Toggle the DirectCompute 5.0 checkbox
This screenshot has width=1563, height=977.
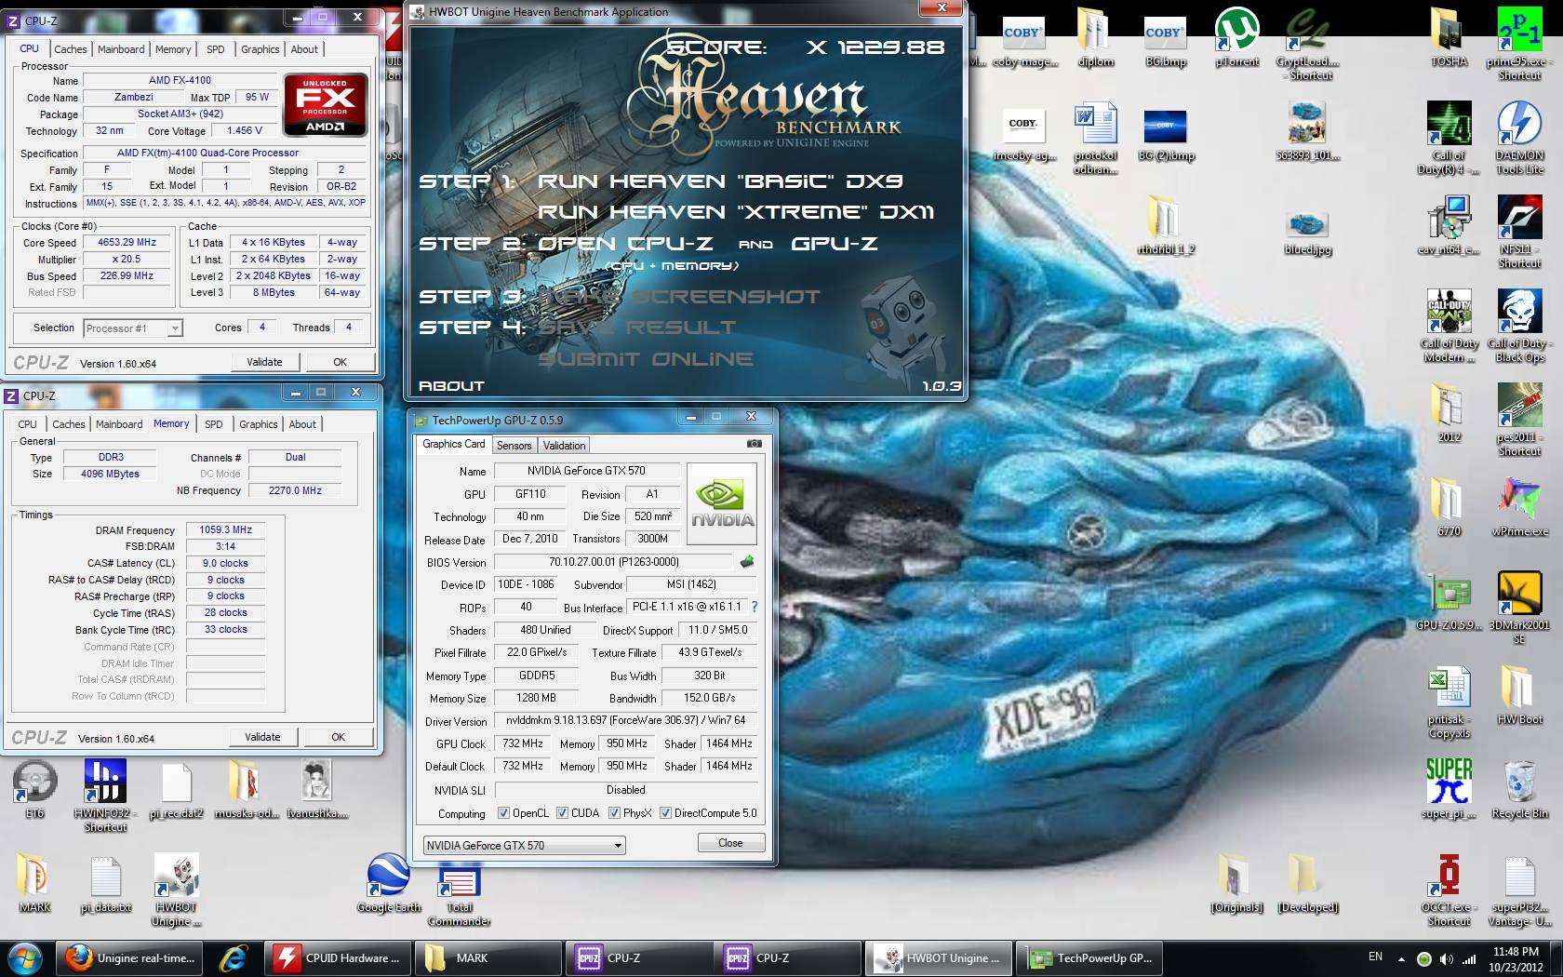click(x=665, y=813)
